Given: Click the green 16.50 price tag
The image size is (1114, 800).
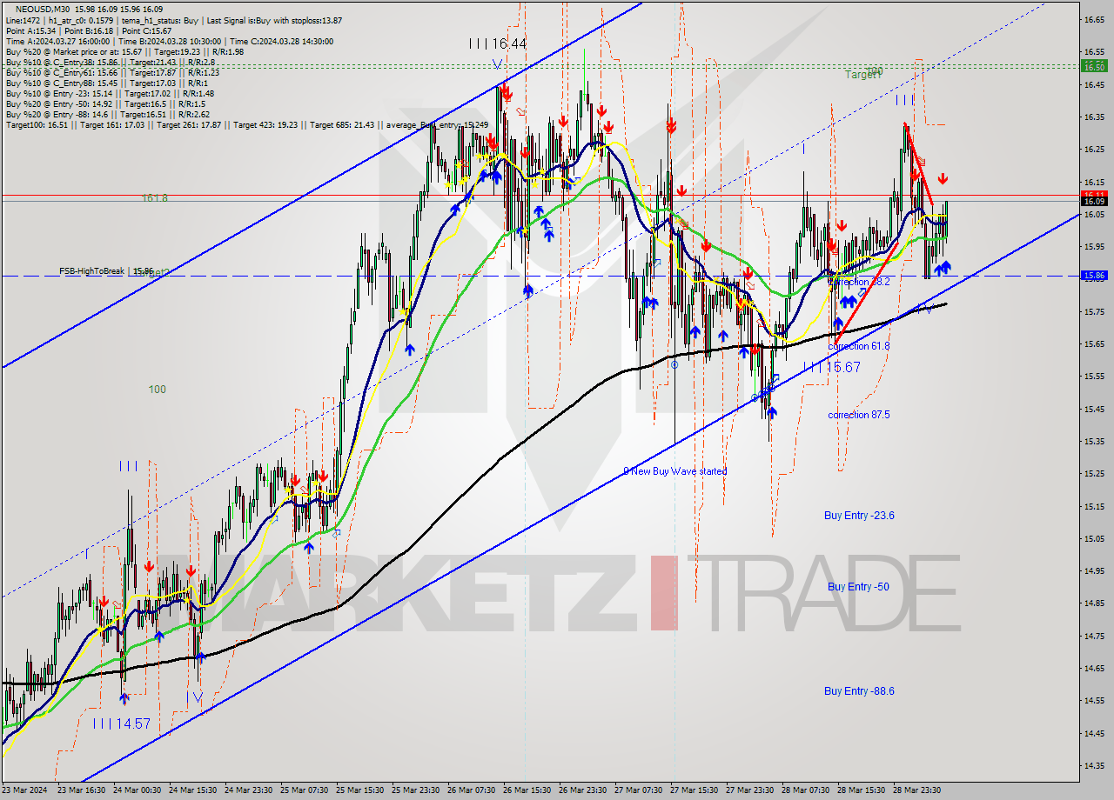Looking at the screenshot, I should point(1094,66).
